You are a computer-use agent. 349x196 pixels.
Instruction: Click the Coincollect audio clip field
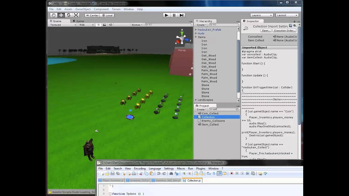(285, 36)
